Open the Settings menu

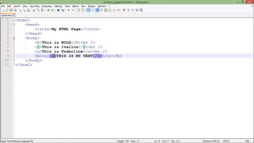pos(58,6)
